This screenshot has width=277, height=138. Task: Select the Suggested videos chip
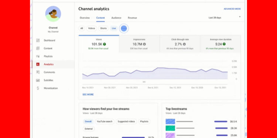[x=126, y=121]
